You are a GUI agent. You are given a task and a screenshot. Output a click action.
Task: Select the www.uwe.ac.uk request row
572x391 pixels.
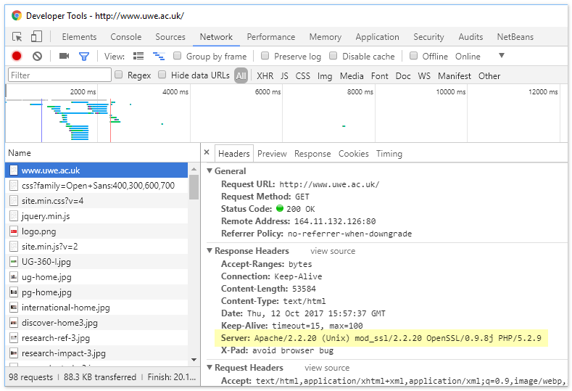coord(96,170)
